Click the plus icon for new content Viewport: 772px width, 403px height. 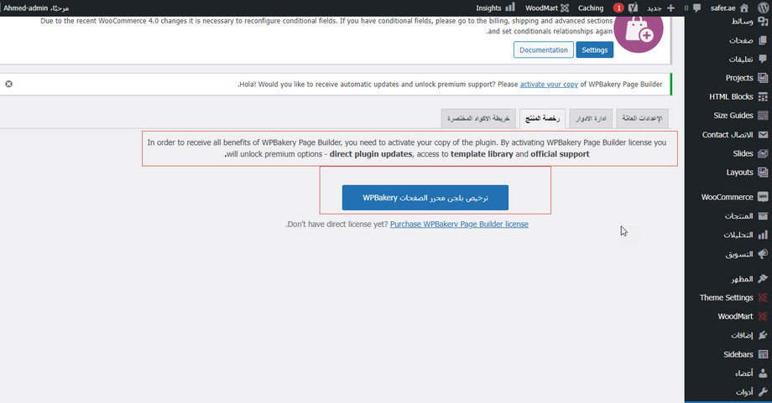pyautogui.click(x=670, y=8)
